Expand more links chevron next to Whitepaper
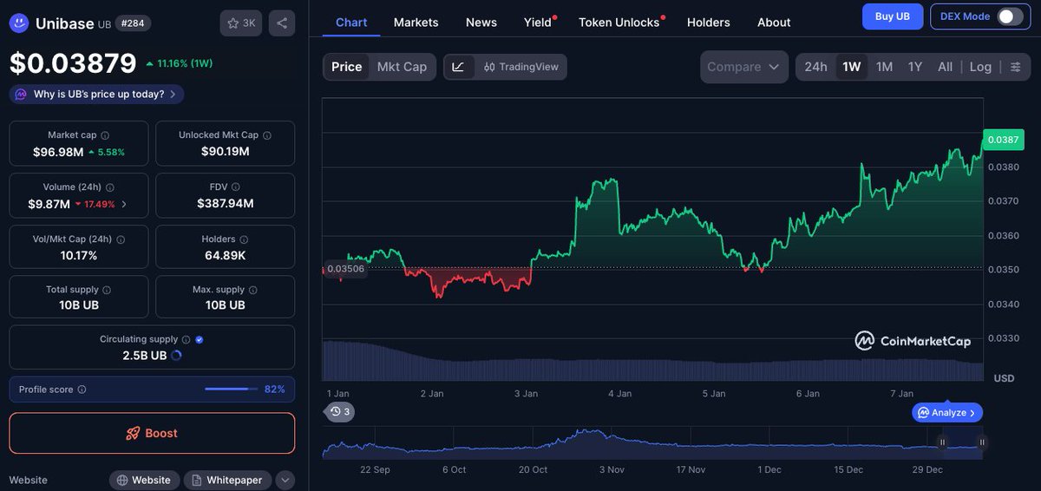Screen dimensions: 1041x491 coord(285,480)
